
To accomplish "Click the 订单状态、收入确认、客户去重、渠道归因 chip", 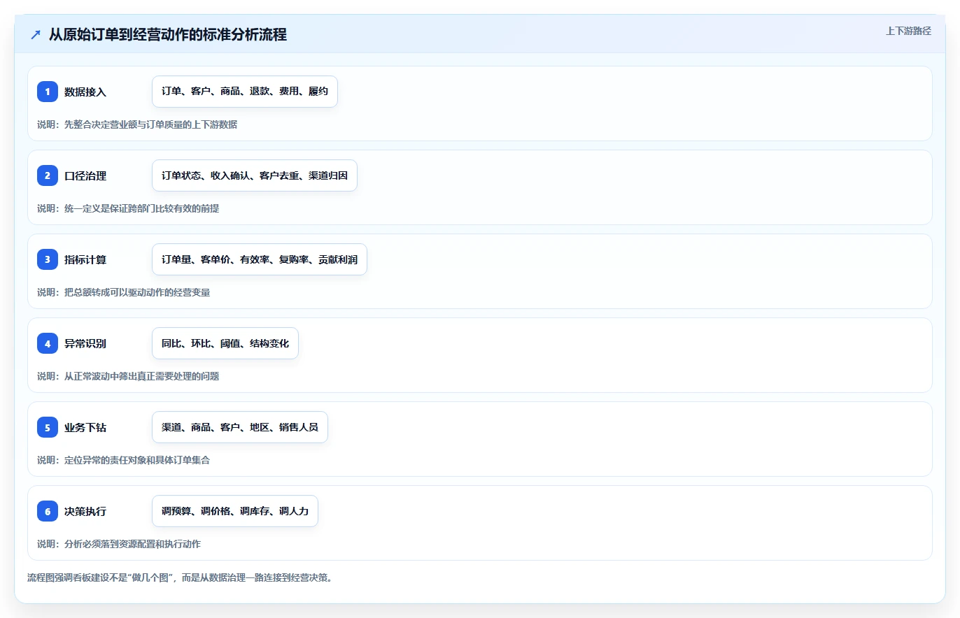I will click(x=255, y=175).
